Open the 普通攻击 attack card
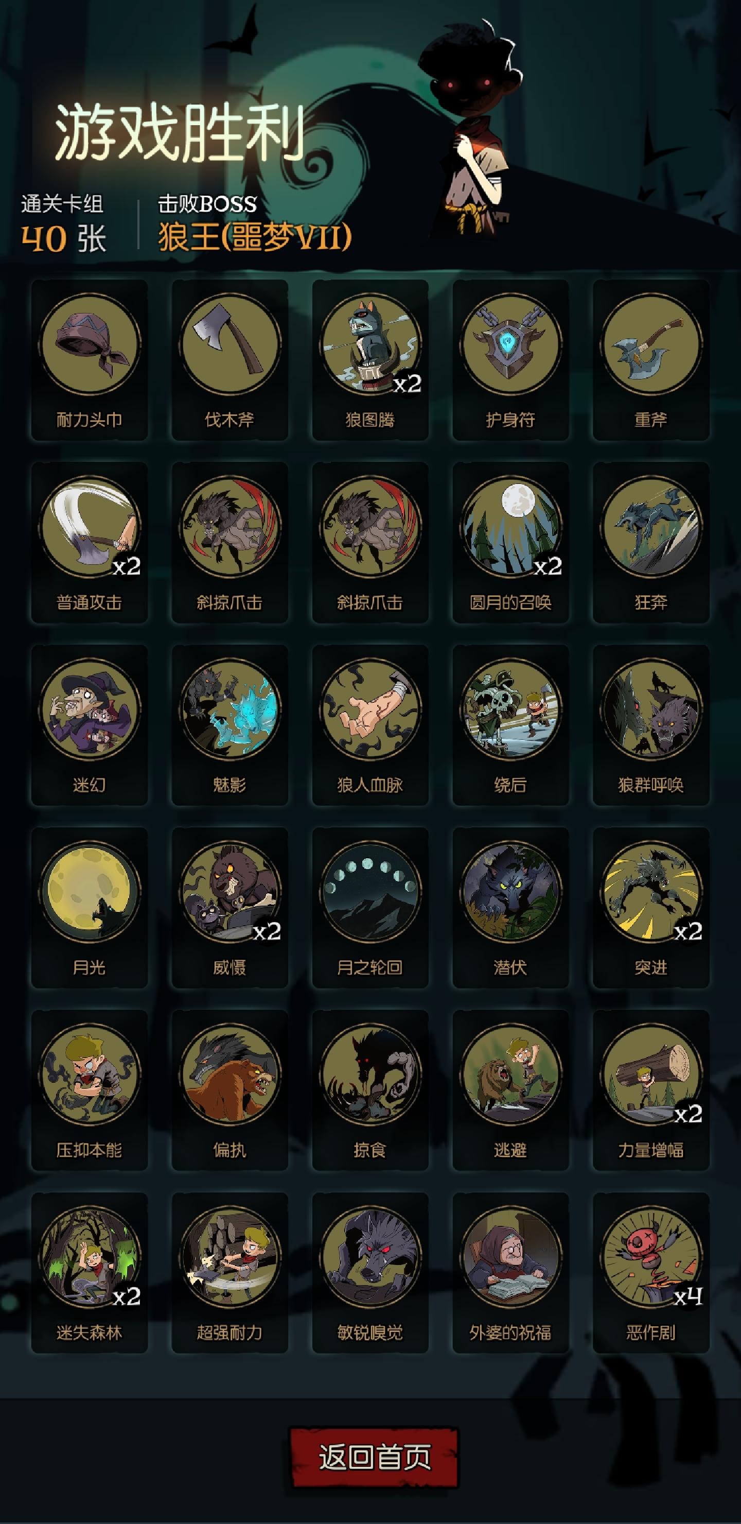This screenshot has width=741, height=1524. pyautogui.click(x=90, y=543)
